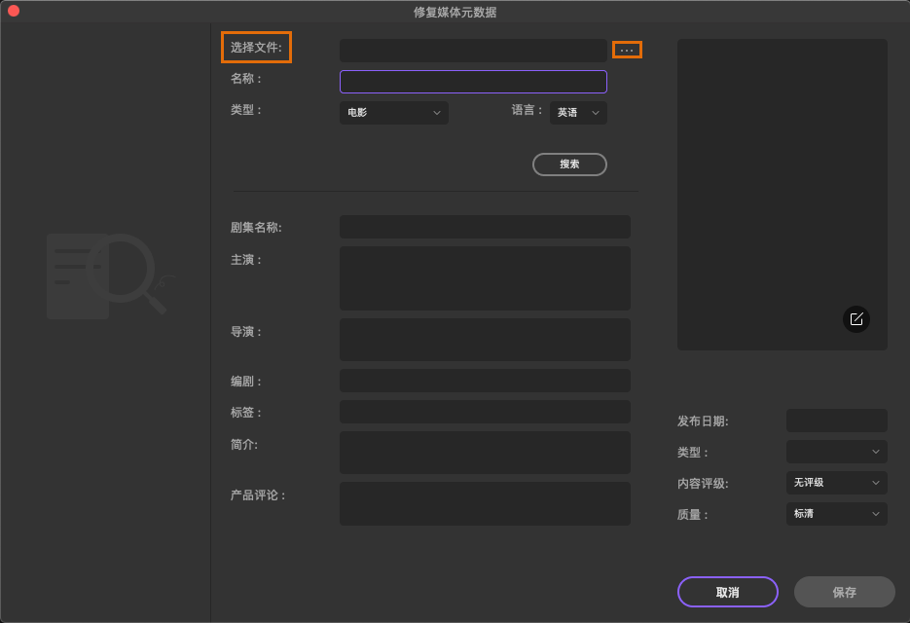The width and height of the screenshot is (910, 623).
Task: Click the 标签 tags input field
Action: tap(484, 412)
